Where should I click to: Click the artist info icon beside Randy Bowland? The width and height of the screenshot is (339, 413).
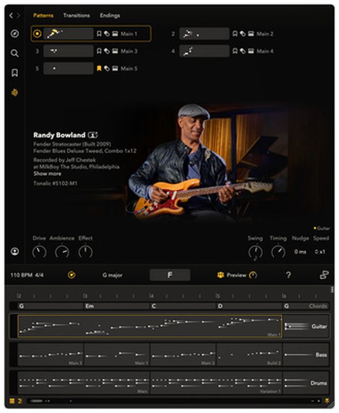pyautogui.click(x=93, y=135)
